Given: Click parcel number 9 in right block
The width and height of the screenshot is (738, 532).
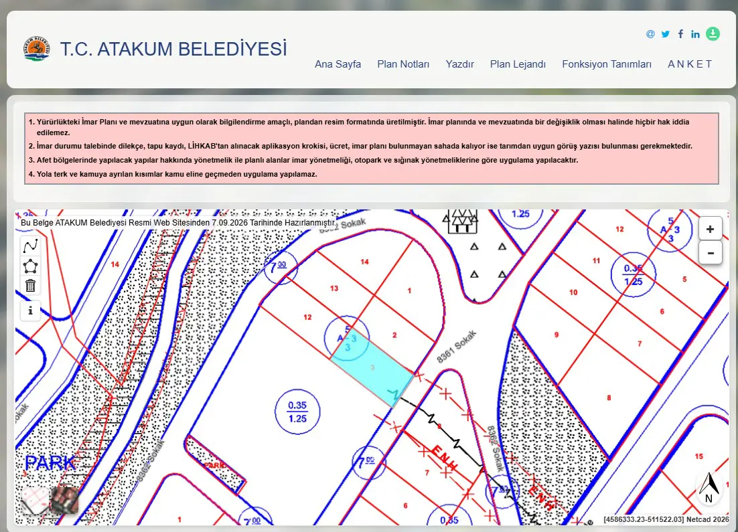Looking at the screenshot, I should [x=557, y=335].
